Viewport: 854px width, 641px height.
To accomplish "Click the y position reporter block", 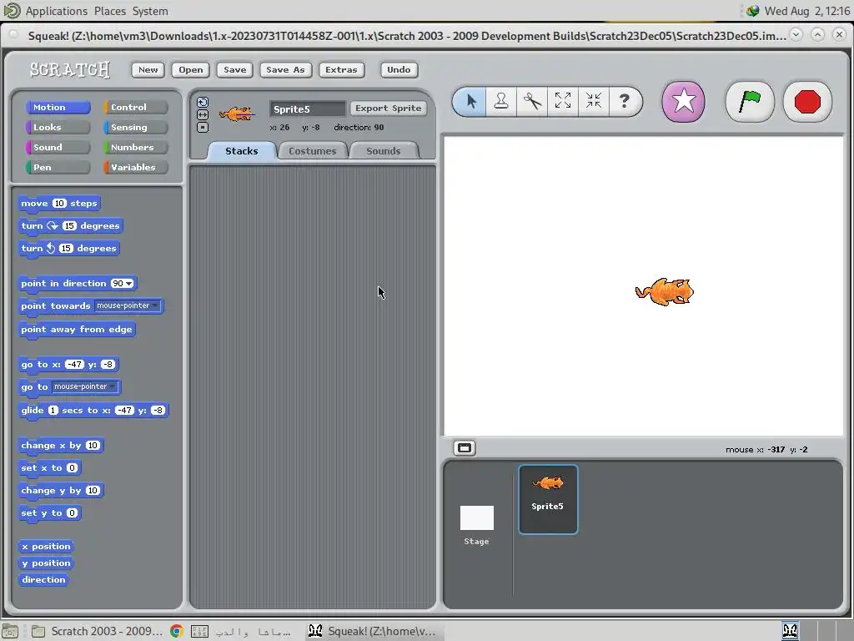I will click(x=46, y=563).
